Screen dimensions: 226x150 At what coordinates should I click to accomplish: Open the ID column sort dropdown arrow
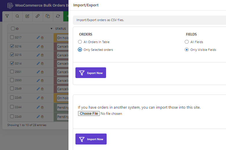[x=51, y=29]
